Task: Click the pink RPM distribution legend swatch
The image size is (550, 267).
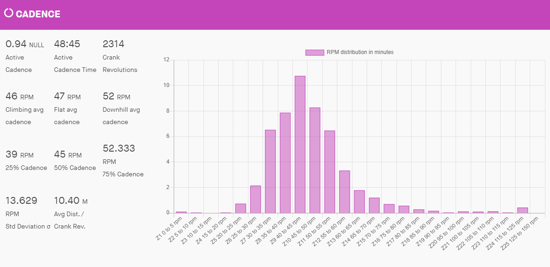Action: pos(314,52)
